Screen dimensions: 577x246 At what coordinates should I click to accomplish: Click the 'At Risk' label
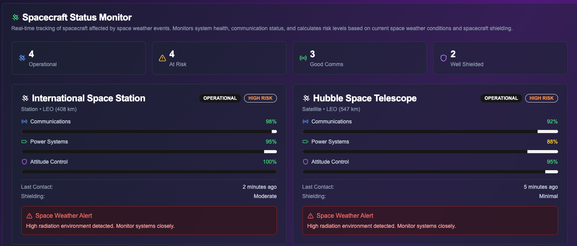click(178, 64)
